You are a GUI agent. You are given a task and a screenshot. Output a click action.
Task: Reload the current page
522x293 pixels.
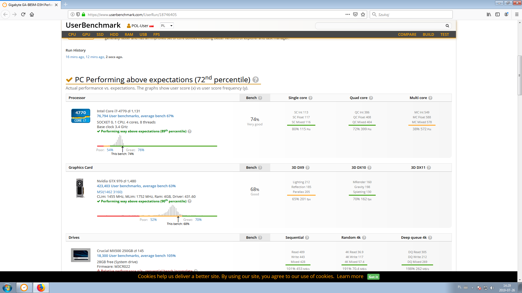[x=23, y=14]
